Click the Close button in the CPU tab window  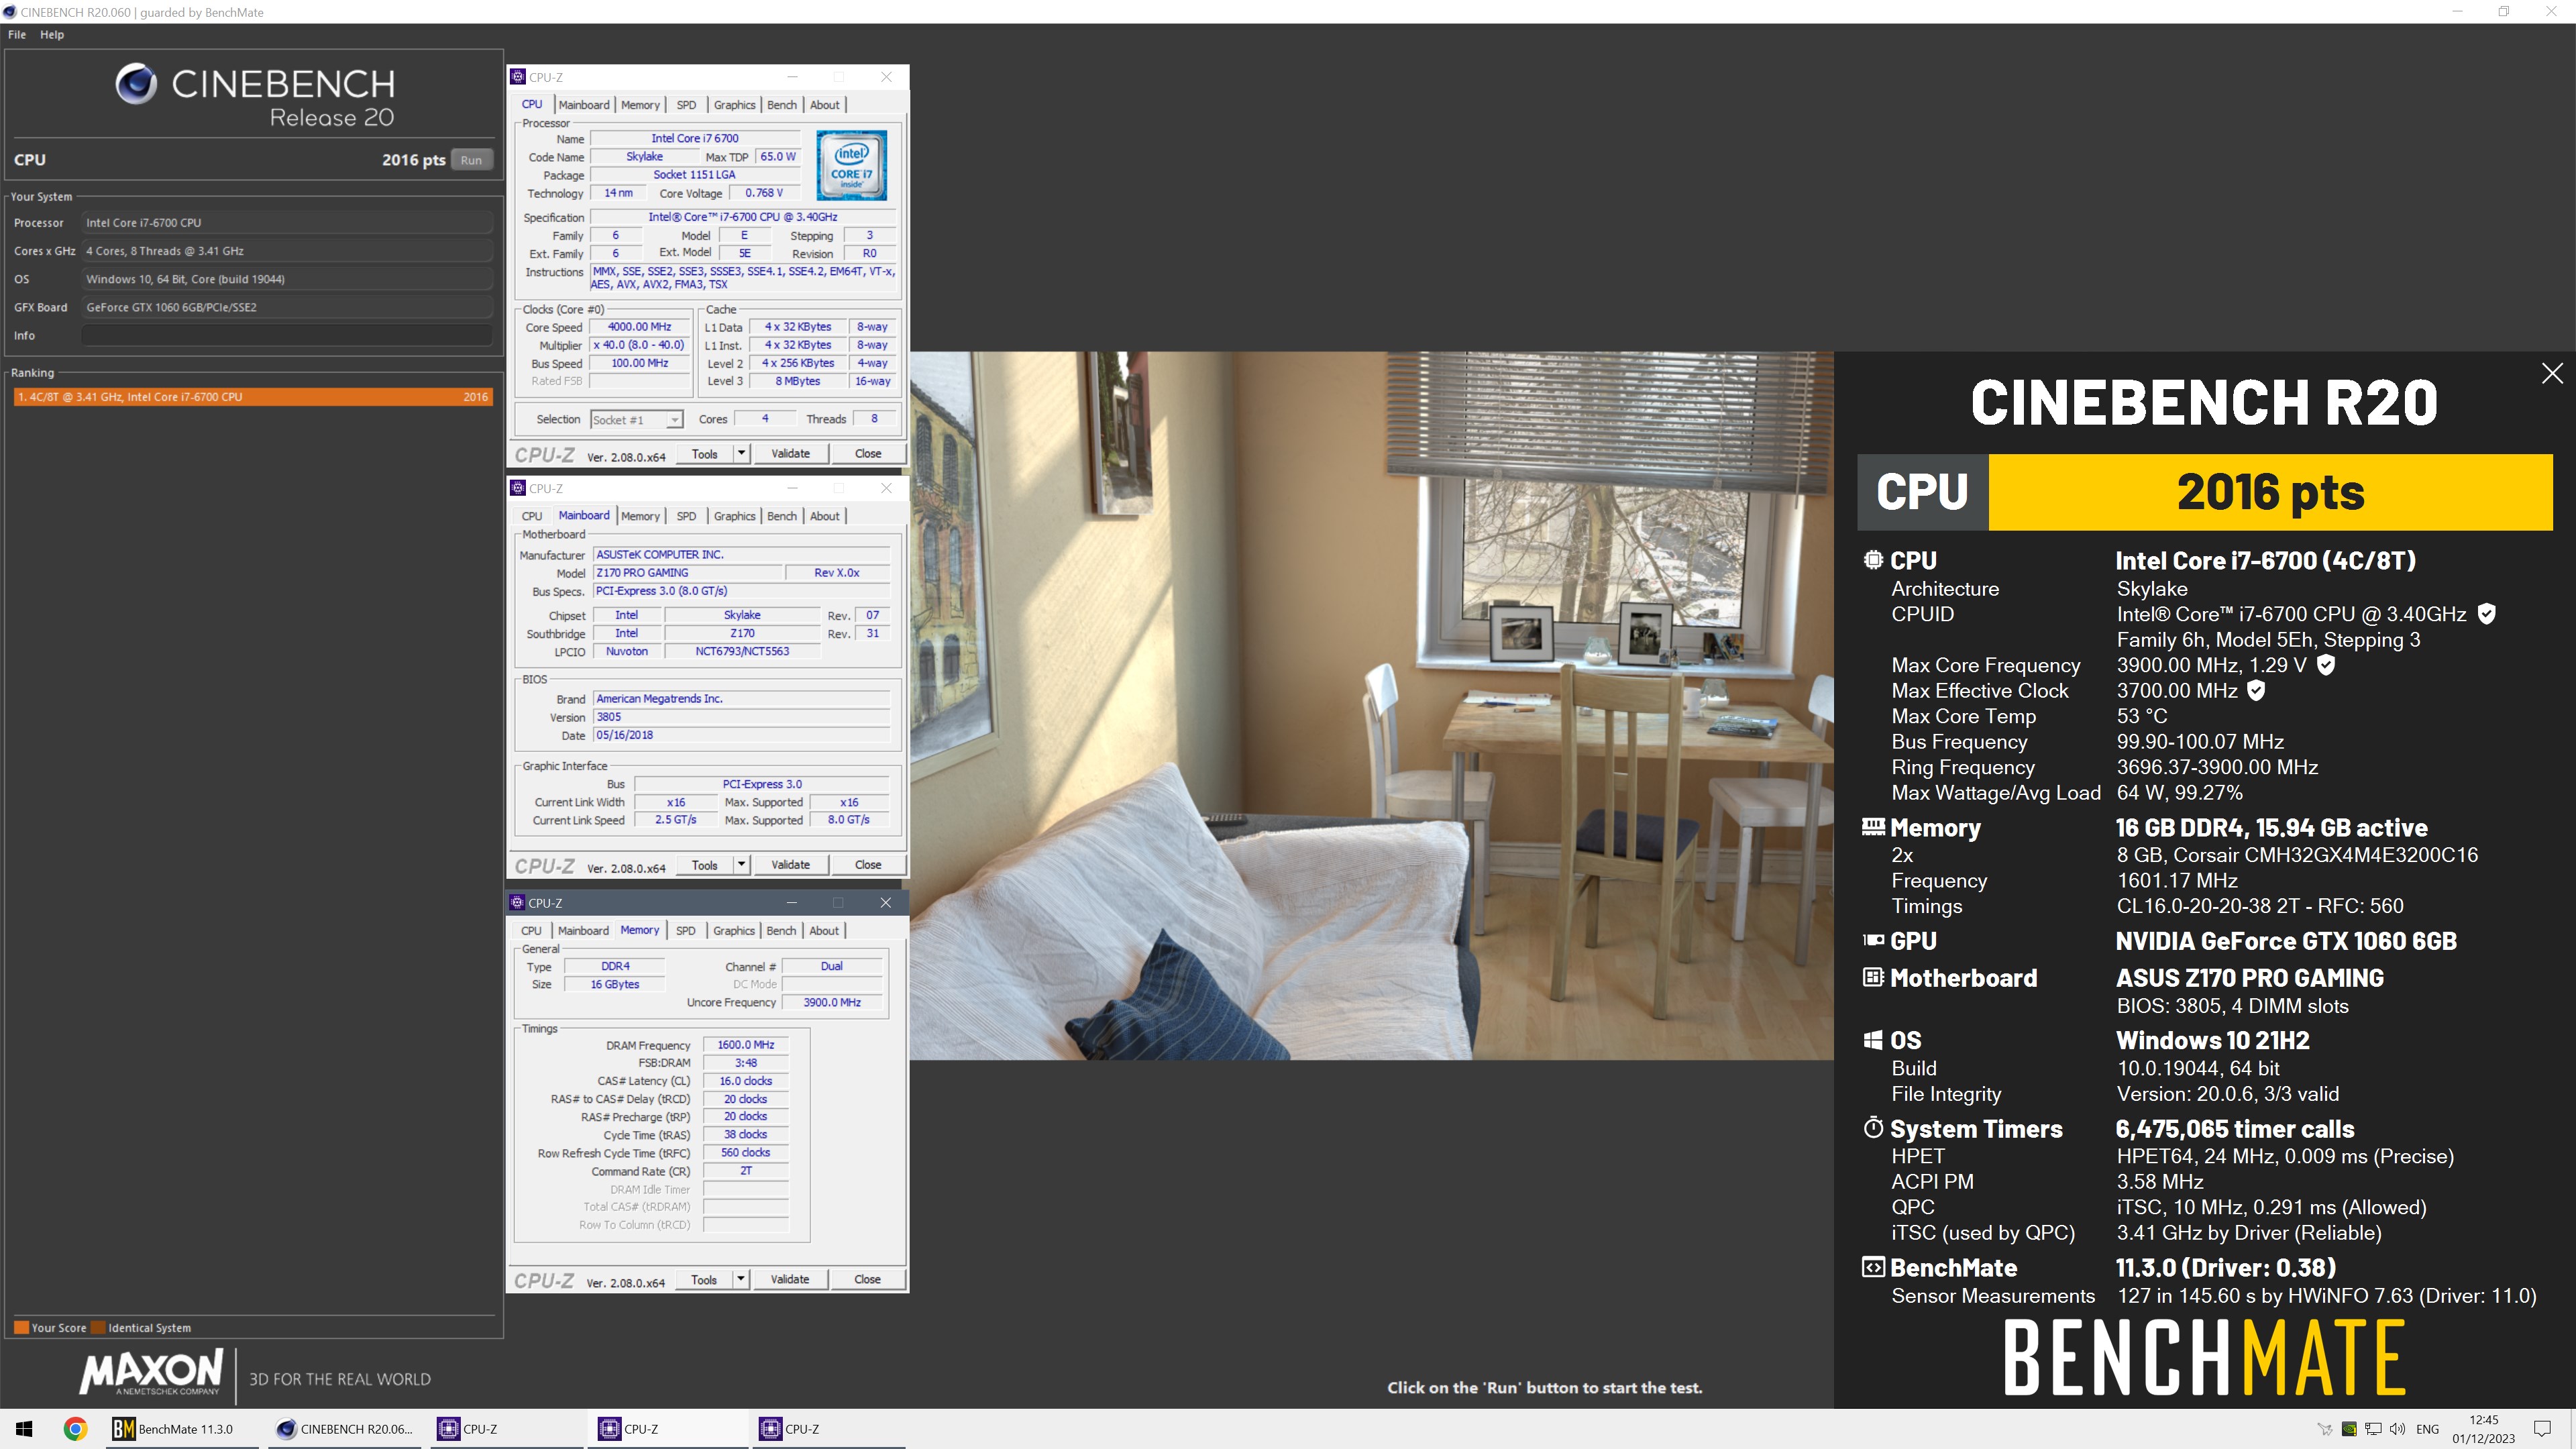point(868,453)
